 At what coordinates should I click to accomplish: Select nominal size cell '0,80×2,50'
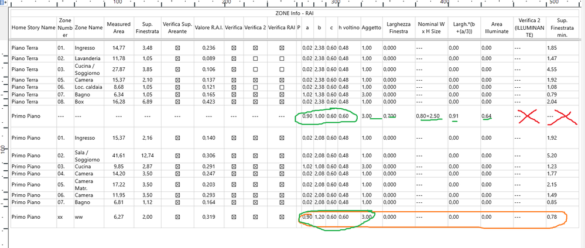429,116
